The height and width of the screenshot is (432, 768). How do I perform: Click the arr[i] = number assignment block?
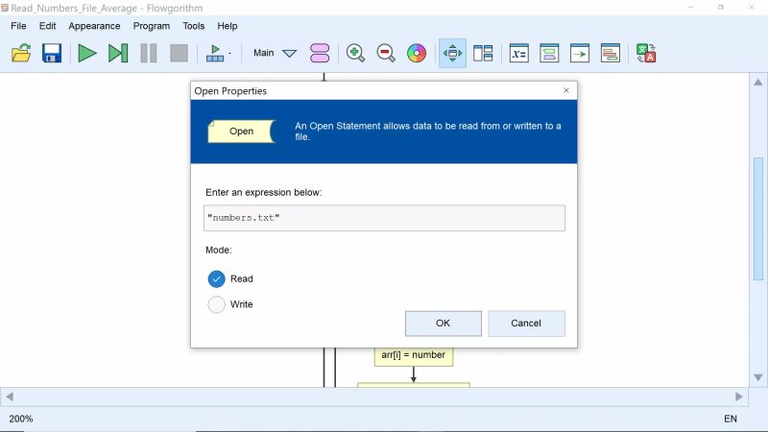(414, 355)
